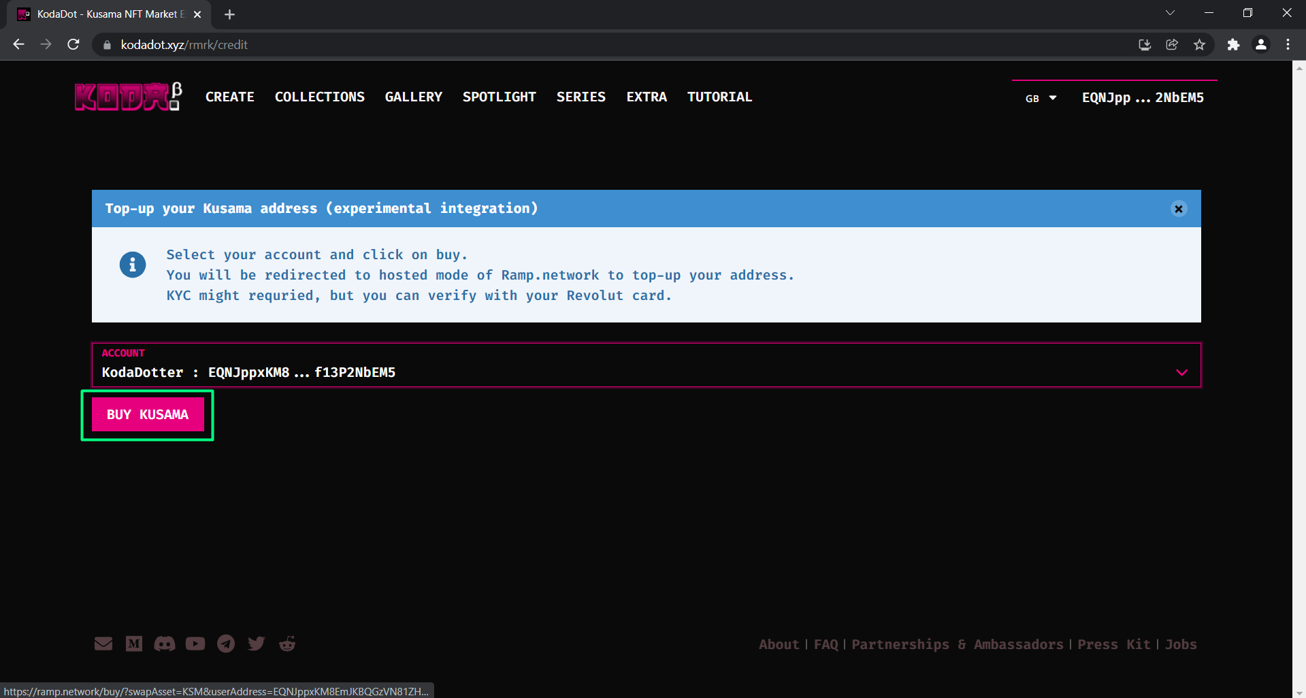The height and width of the screenshot is (698, 1306).
Task: Bookmark this page with star icon
Action: point(1199,45)
